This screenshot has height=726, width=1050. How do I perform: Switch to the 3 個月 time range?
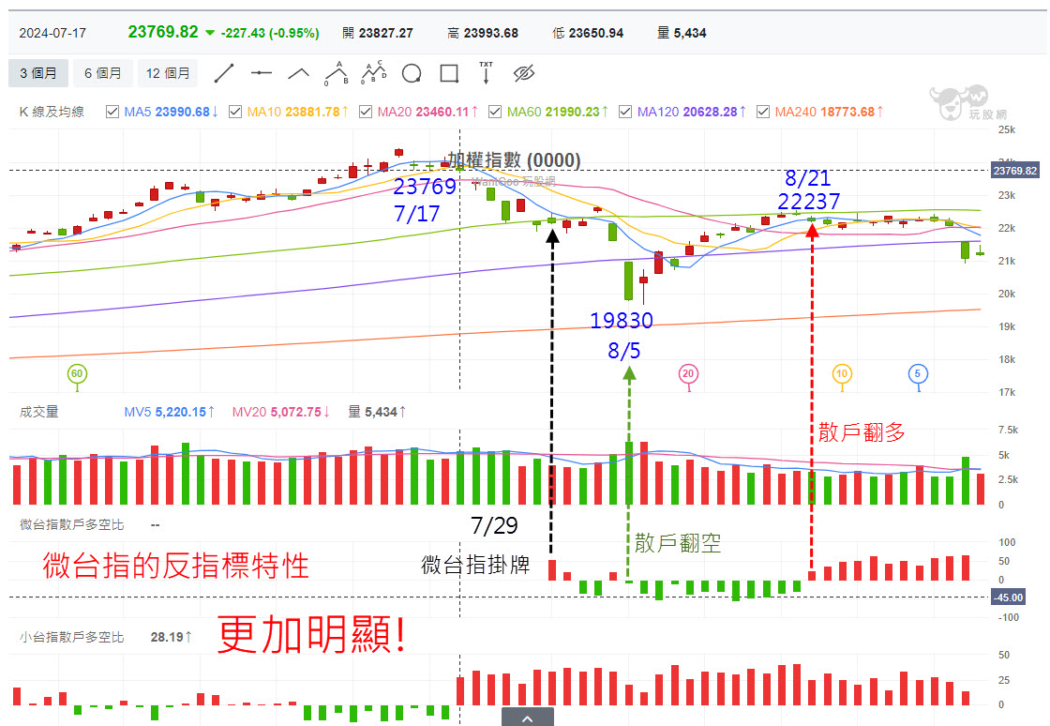[x=38, y=73]
